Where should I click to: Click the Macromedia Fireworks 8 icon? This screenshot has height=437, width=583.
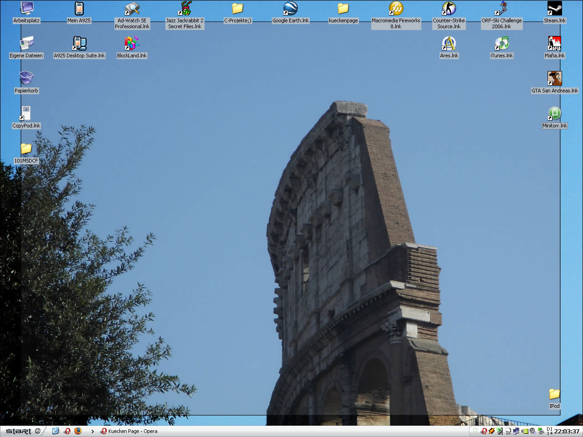click(396, 9)
